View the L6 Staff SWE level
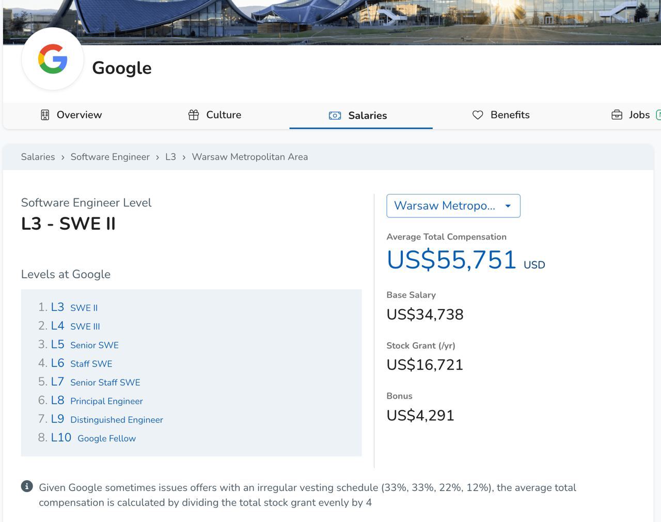The width and height of the screenshot is (661, 522). [82, 363]
